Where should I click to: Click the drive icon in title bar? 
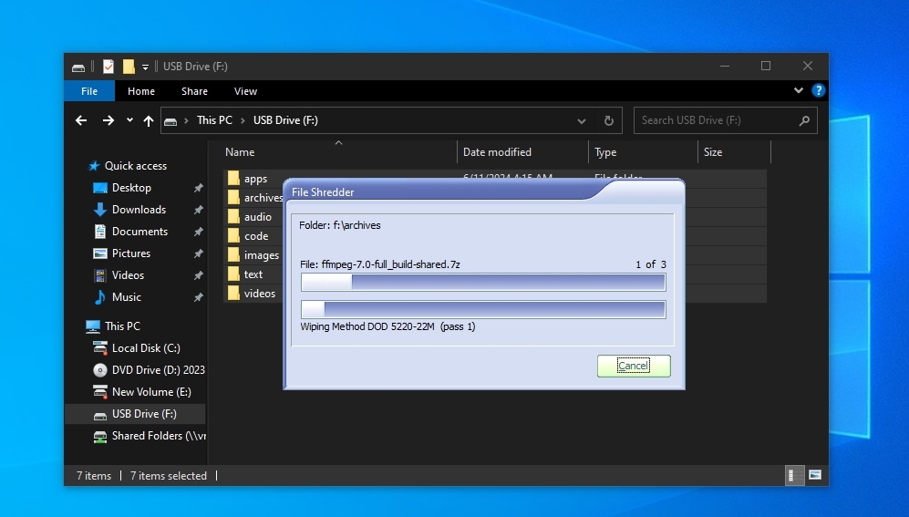pos(78,67)
